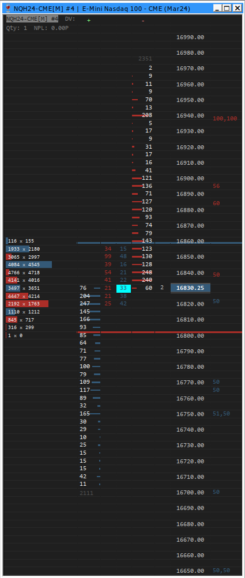Click the red minus sign in header

pyautogui.click(x=143, y=21)
